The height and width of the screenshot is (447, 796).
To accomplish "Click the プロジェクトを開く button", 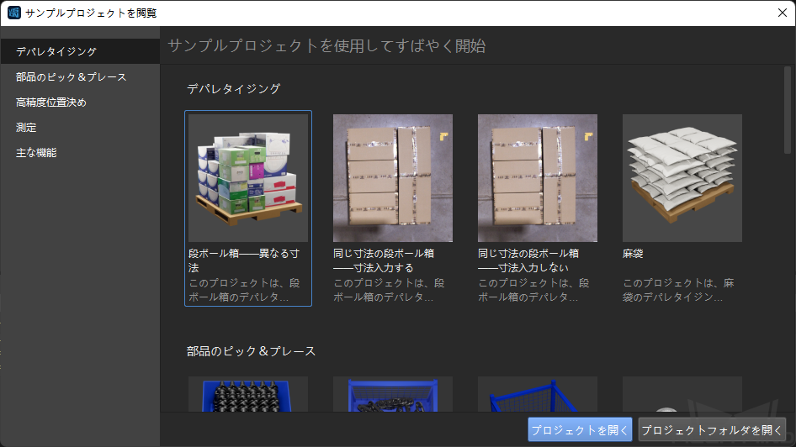I will (x=580, y=429).
